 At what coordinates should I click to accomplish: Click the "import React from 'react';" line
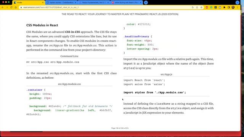click(144, 80)
